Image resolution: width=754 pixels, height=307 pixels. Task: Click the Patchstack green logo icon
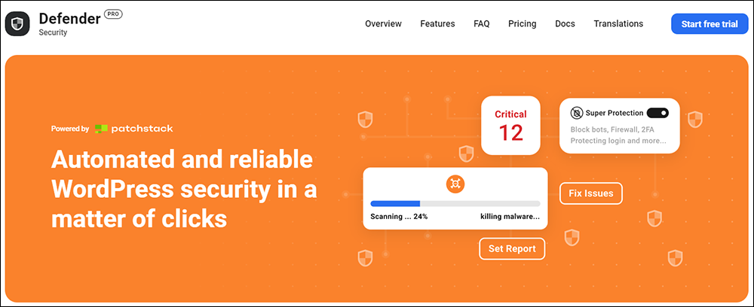(101, 129)
